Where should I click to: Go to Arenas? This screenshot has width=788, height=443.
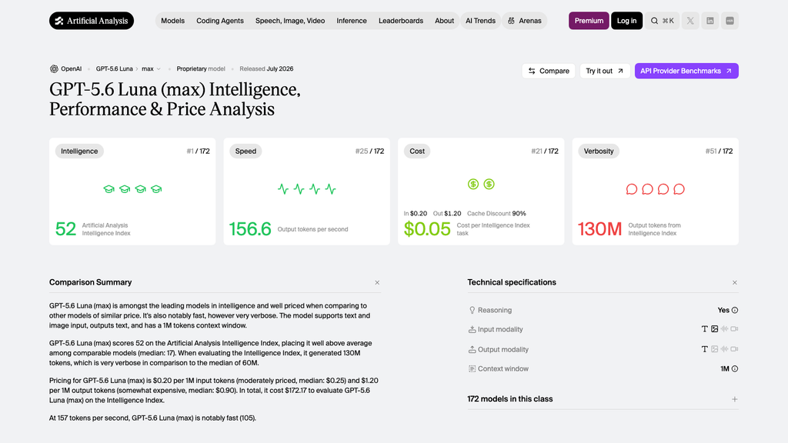[524, 21]
